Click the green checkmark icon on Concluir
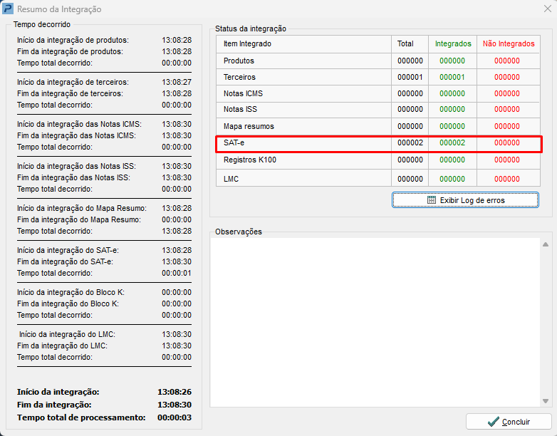 (493, 422)
